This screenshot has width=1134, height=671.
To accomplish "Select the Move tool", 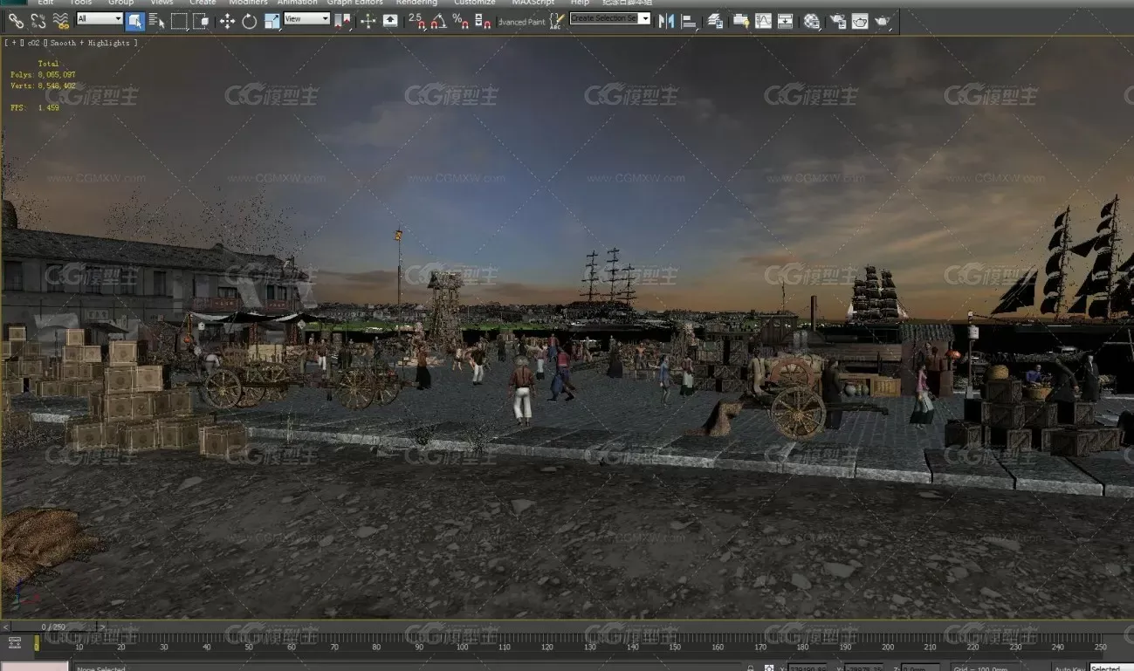I will (227, 20).
